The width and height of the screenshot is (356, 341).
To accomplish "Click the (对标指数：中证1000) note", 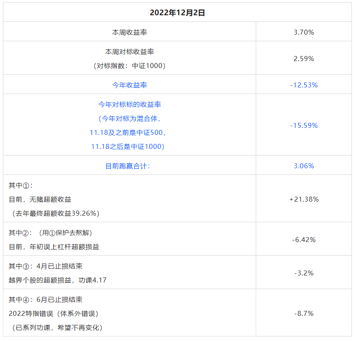I will [130, 66].
